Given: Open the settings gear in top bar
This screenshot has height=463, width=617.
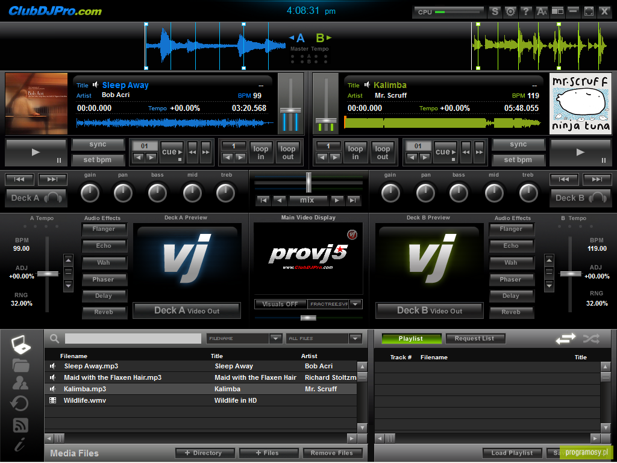Looking at the screenshot, I should click(x=510, y=12).
